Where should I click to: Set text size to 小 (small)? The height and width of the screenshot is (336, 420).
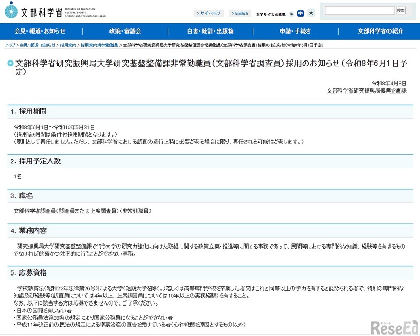(290, 13)
